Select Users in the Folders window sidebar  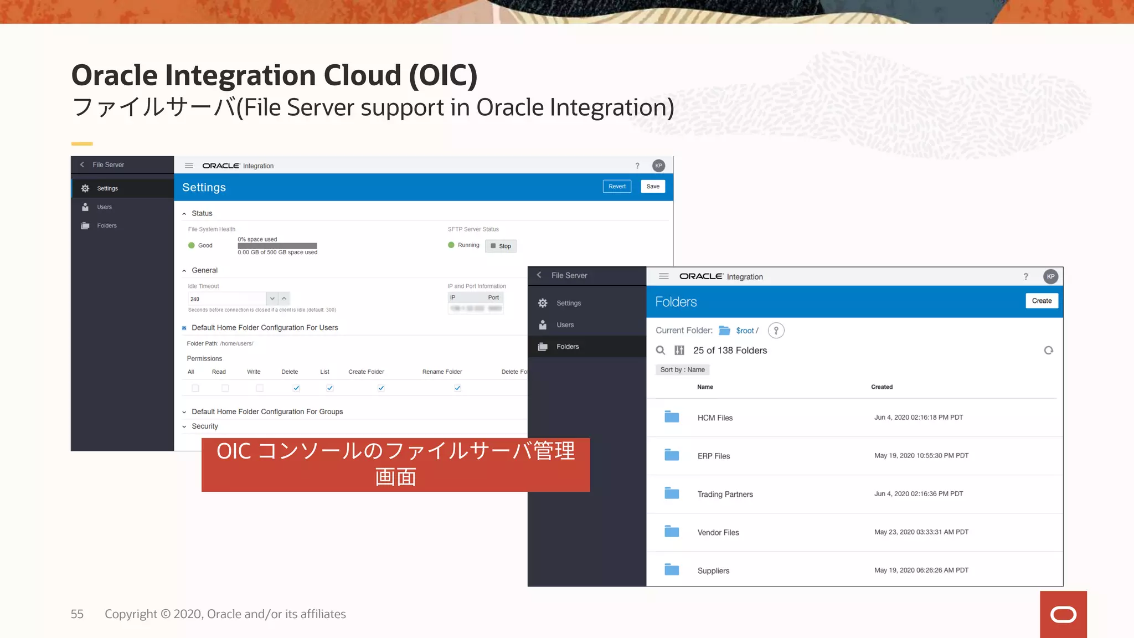coord(587,325)
